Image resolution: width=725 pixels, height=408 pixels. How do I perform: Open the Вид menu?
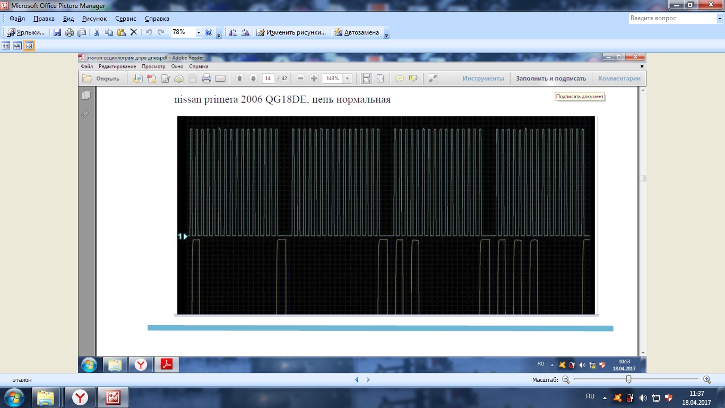coord(68,19)
